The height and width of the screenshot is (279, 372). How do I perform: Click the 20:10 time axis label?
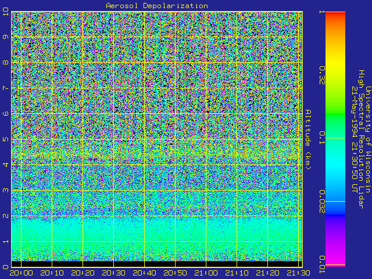point(52,273)
